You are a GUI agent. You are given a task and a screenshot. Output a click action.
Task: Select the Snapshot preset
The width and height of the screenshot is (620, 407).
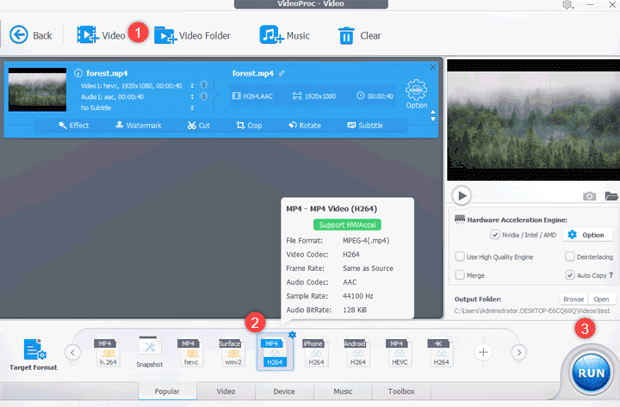click(150, 353)
